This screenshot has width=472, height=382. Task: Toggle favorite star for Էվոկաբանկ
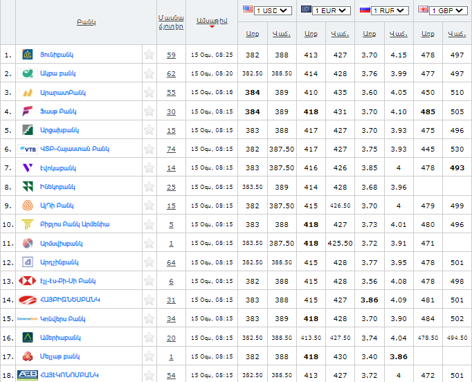coord(149,167)
